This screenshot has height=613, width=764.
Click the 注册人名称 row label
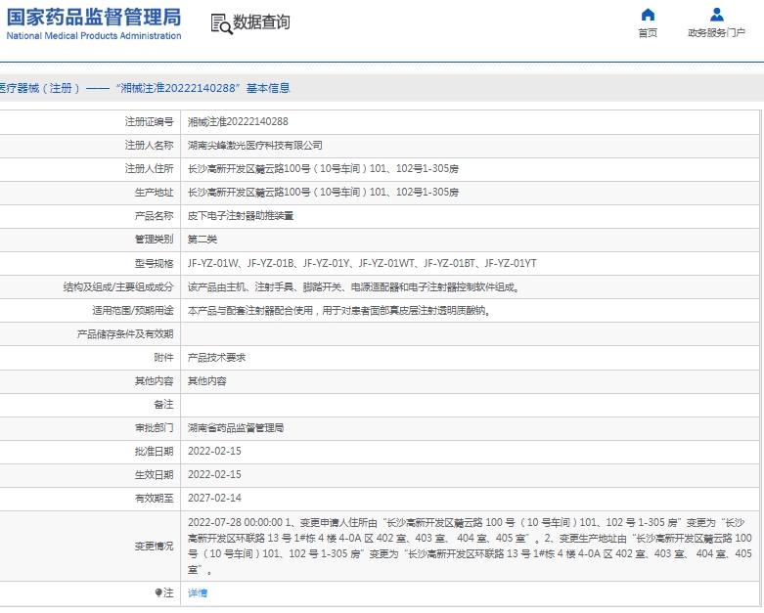point(149,145)
